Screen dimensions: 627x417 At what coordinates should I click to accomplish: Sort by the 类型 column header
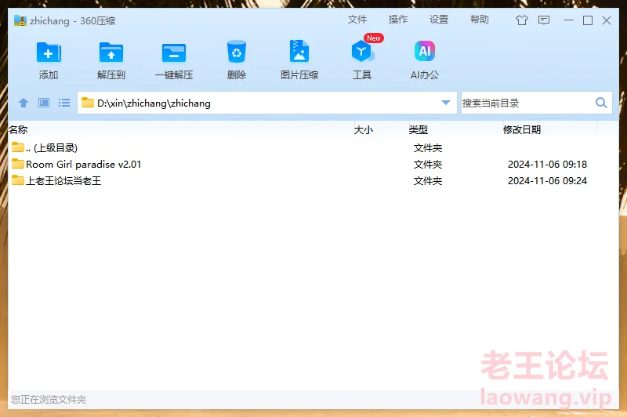click(x=419, y=129)
